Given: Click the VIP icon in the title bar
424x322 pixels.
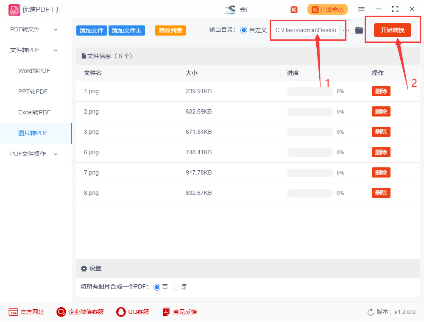Looking at the screenshot, I should point(294,9).
